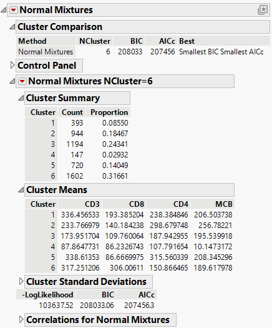Select count 944 for cluster 2
Screen dimensions: 272x328
click(77, 134)
